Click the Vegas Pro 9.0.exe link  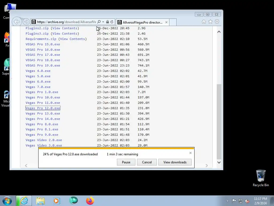coord(42,135)
